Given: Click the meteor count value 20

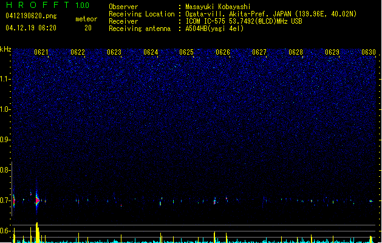Looking at the screenshot, I should 88,28.
